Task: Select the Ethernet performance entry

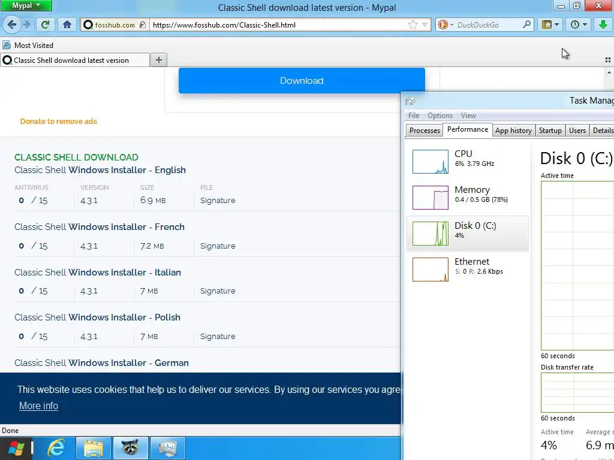Action: click(468, 270)
